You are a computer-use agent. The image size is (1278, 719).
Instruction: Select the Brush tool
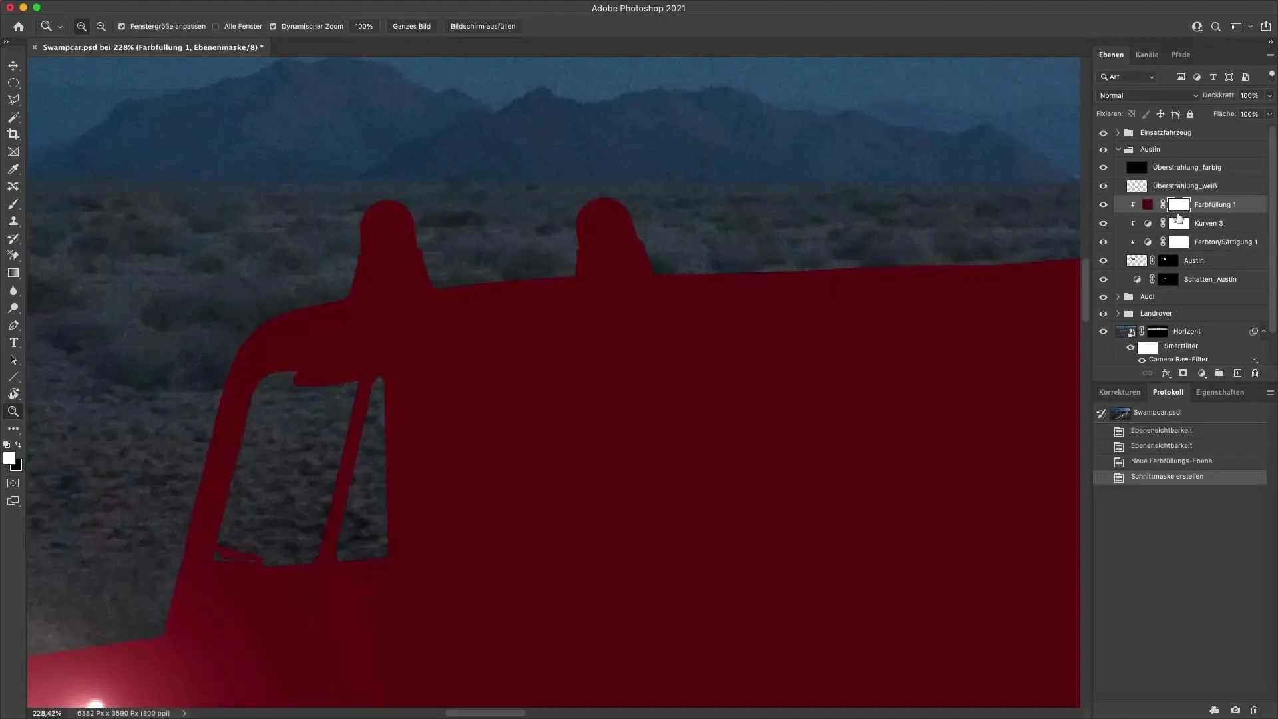[13, 204]
